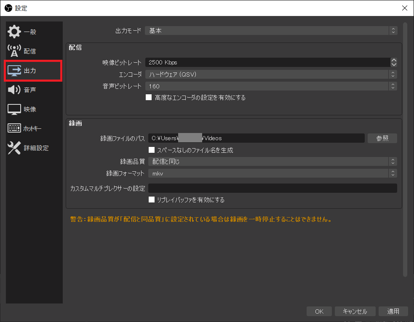Screen dimensions: 414x322
Task: Check スペースなしのファイル名を生成
Action: tap(152, 150)
